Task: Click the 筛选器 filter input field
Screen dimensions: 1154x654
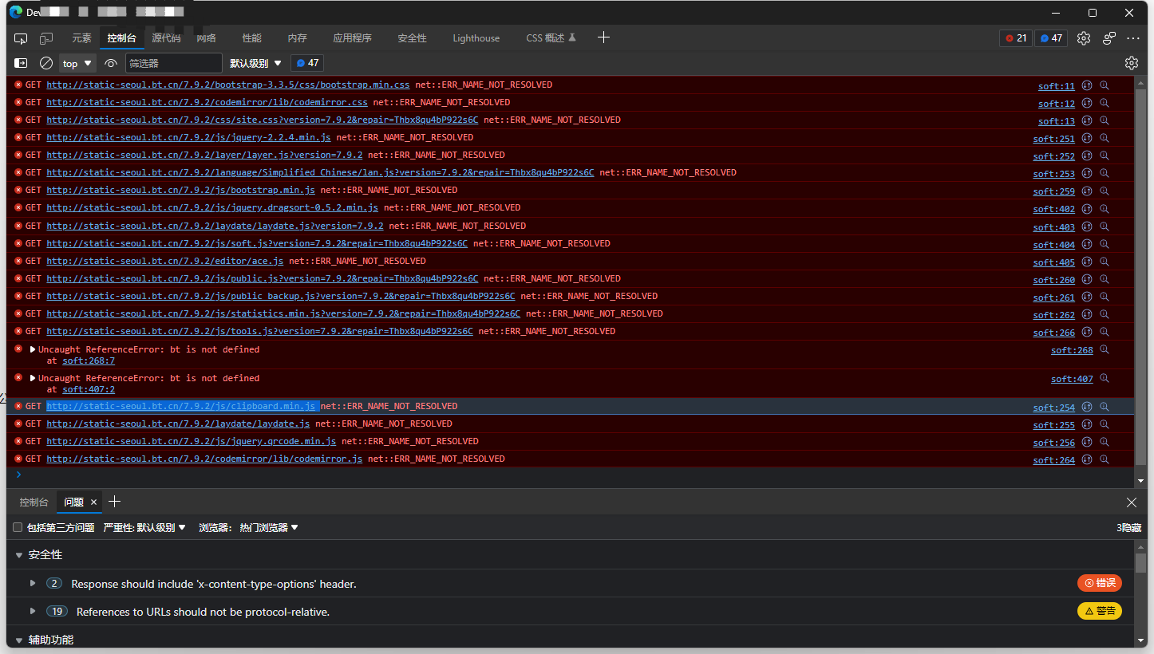Action: [x=173, y=63]
